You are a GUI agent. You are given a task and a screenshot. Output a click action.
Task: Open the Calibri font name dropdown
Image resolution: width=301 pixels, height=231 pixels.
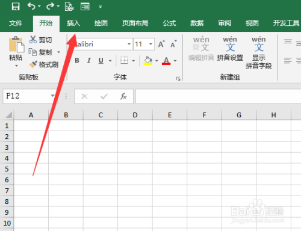click(x=129, y=44)
